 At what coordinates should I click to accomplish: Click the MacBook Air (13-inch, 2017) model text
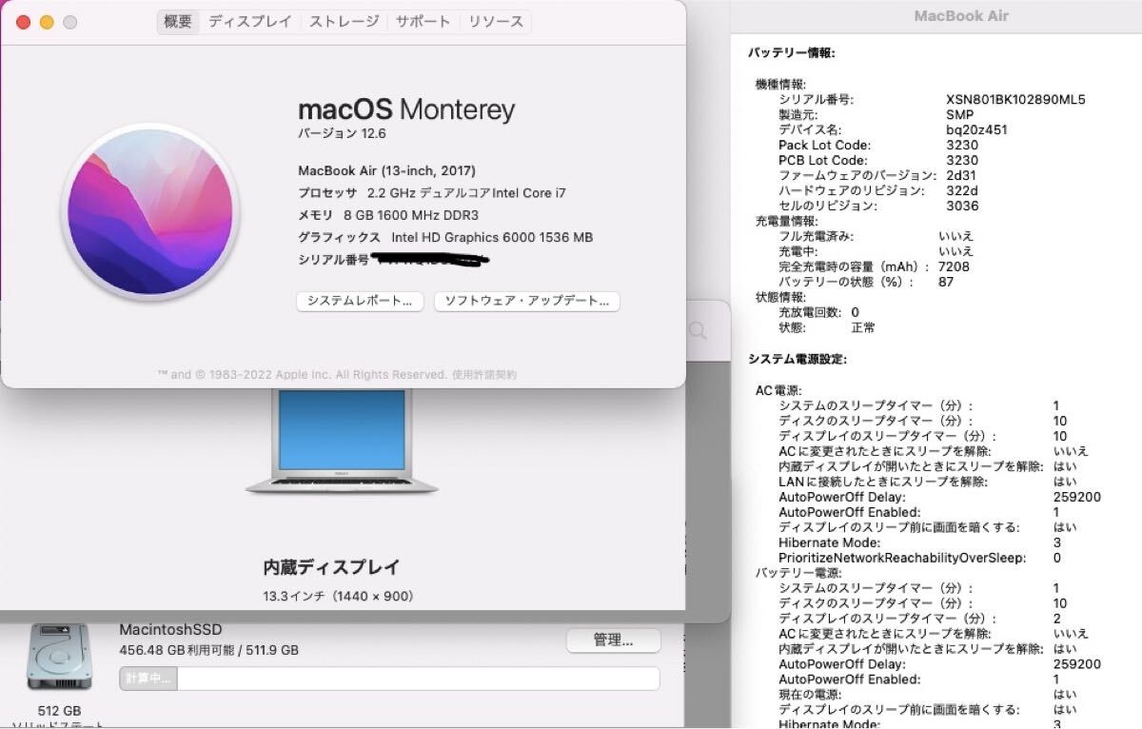(x=386, y=170)
